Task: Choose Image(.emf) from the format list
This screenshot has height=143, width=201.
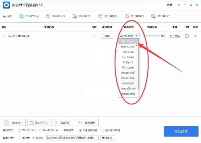Action: tap(128, 94)
